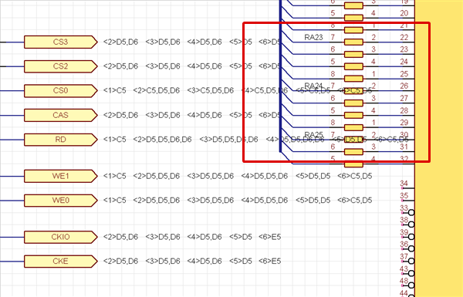Select the CKE port symbol
This screenshot has width=463, height=297.
click(x=60, y=262)
